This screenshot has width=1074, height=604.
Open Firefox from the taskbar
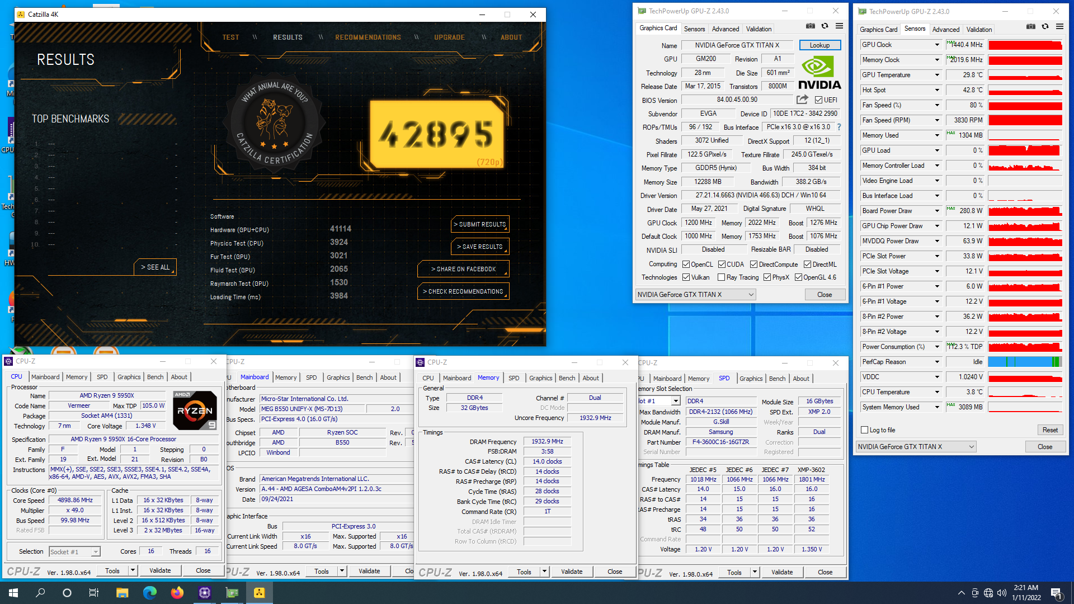[x=177, y=593]
